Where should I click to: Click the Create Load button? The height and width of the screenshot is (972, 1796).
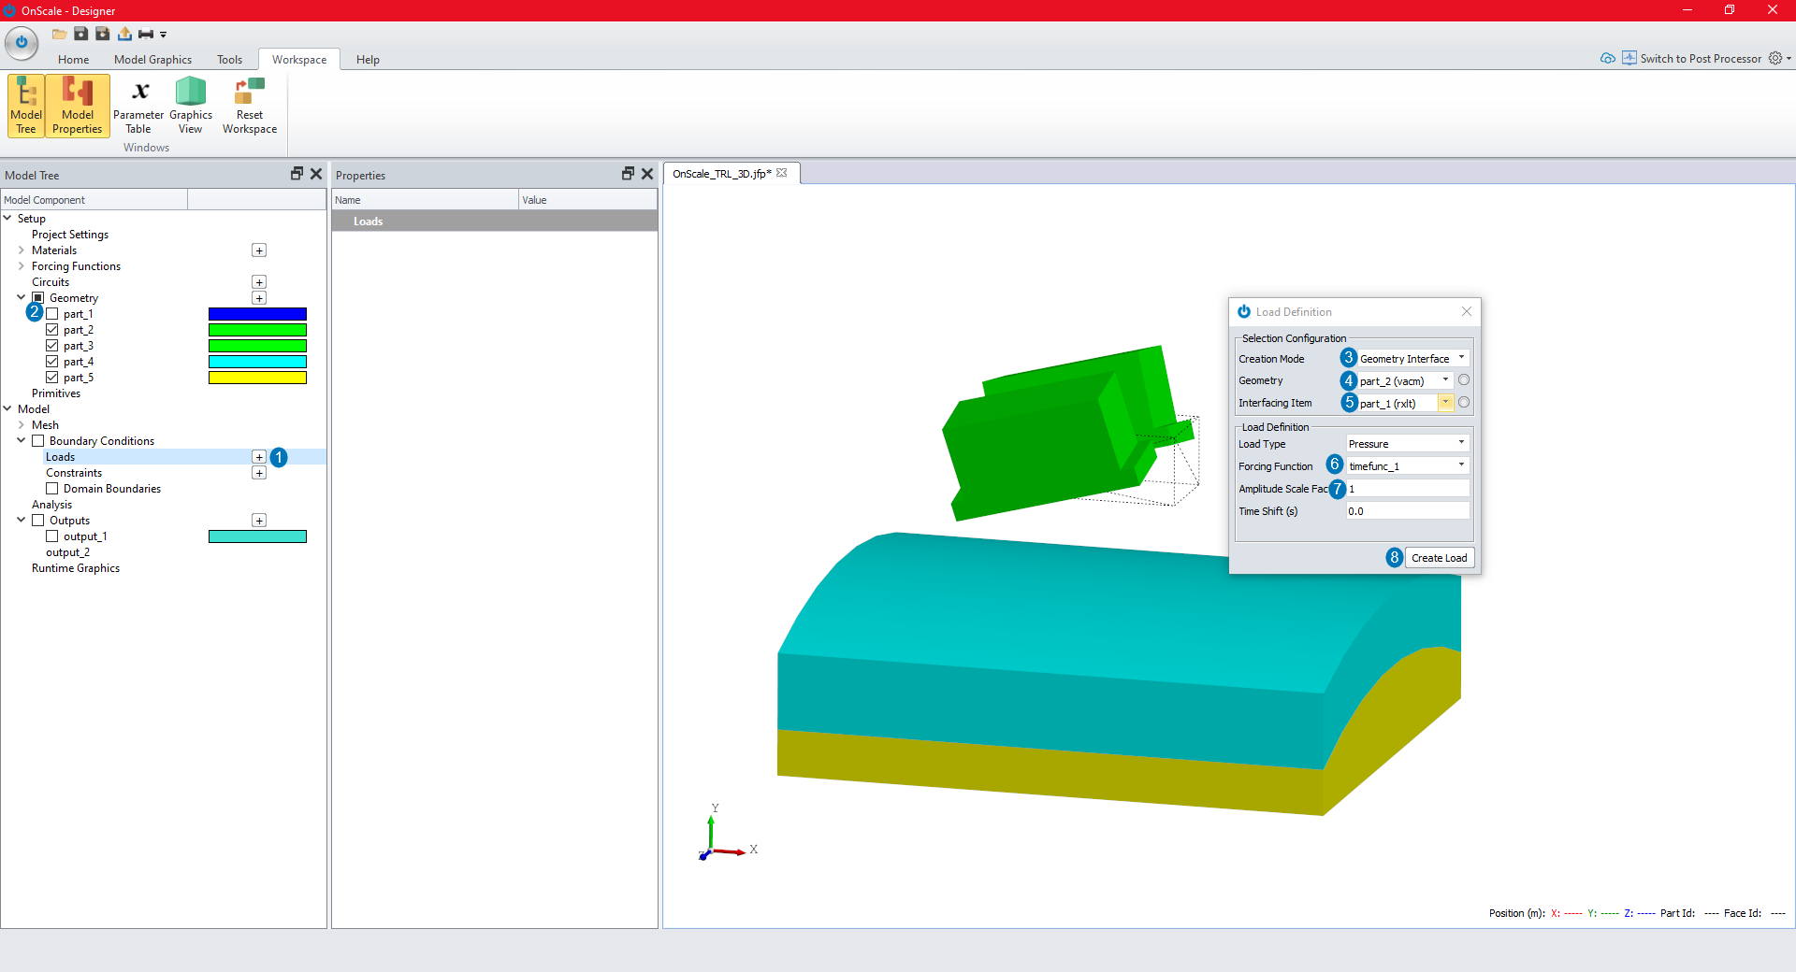pyautogui.click(x=1439, y=558)
